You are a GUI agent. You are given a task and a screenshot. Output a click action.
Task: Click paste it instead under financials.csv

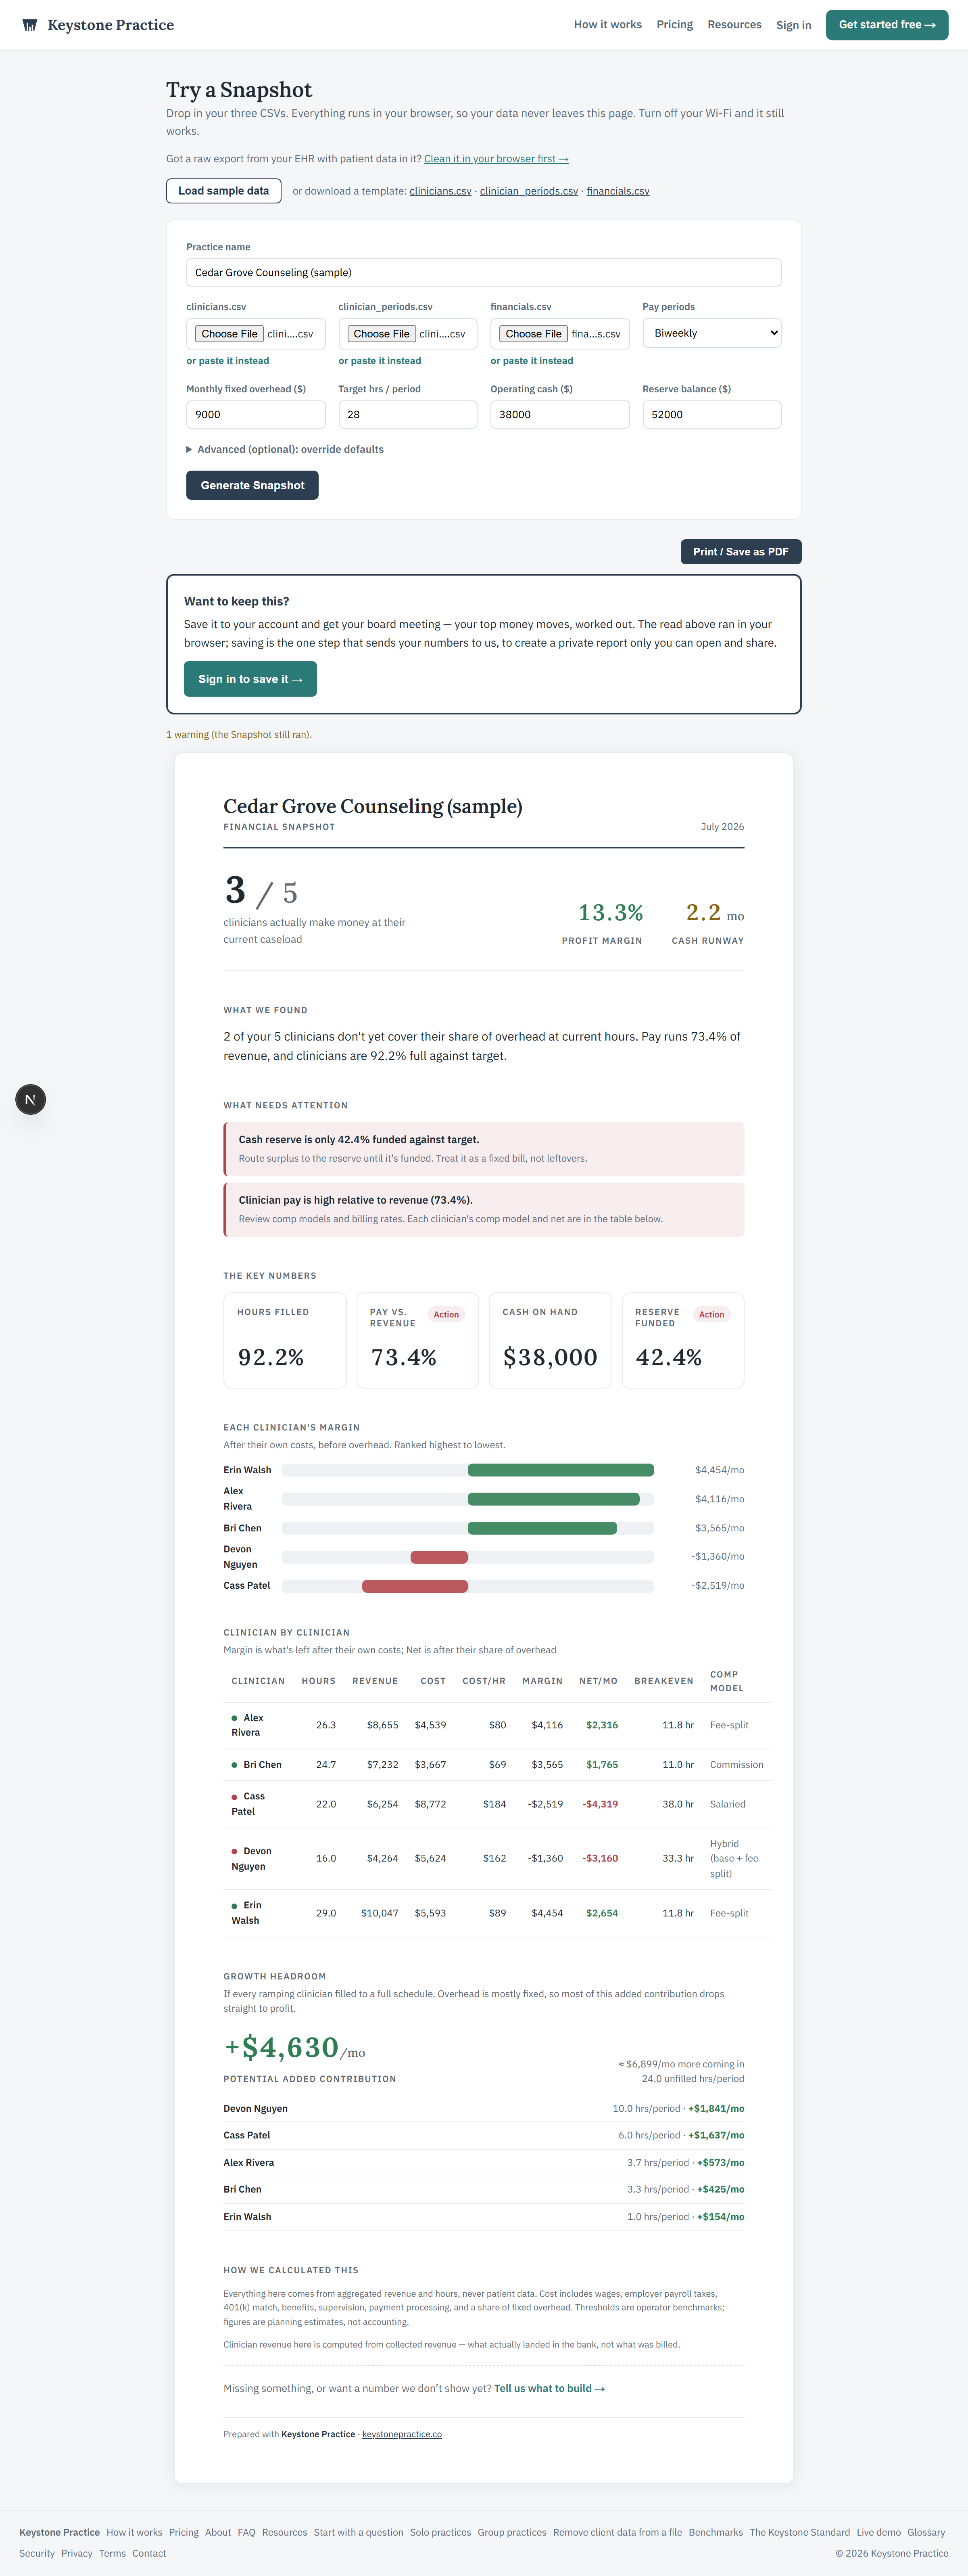532,361
